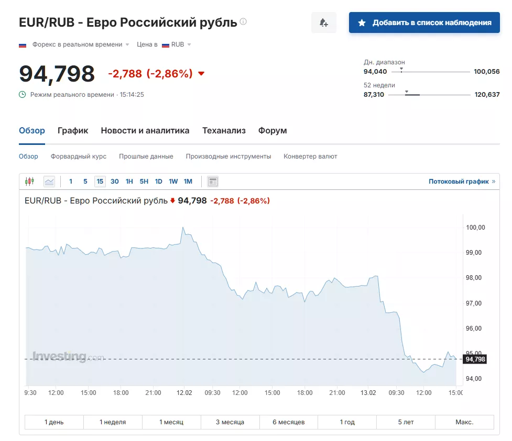Open the Потоковый график link
512x441 pixels.
pyautogui.click(x=459, y=181)
